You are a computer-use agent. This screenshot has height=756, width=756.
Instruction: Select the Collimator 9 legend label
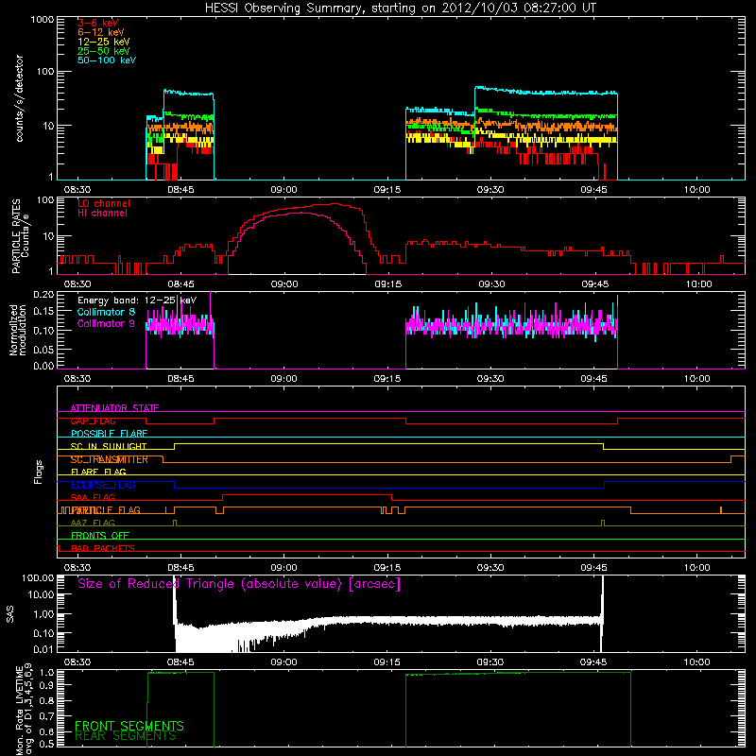point(106,323)
